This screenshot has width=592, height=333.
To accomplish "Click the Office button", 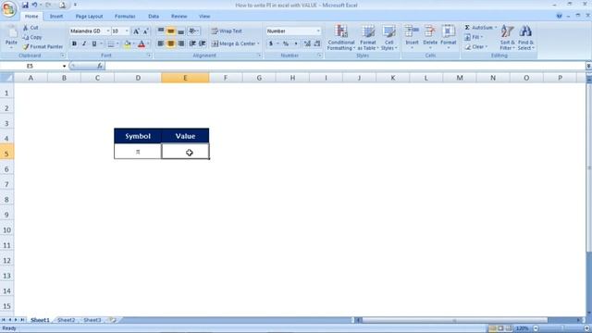I will [8, 8].
